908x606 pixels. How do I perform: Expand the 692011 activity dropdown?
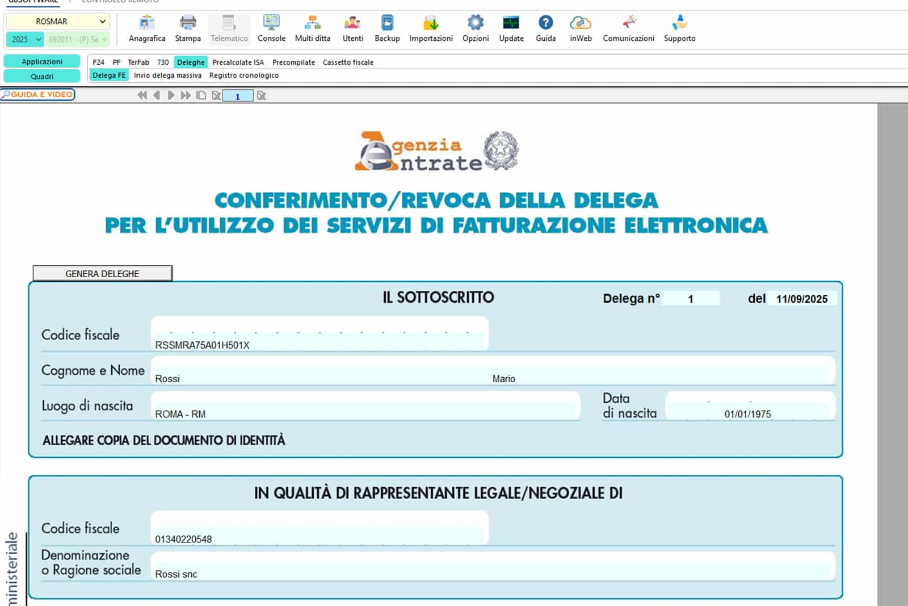78,39
